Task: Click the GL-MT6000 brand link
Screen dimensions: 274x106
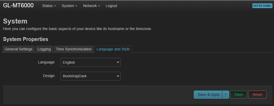Action: (x=18, y=5)
